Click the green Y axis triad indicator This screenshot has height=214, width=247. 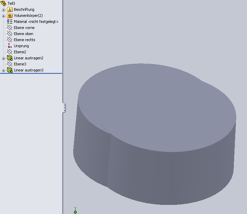click(75, 210)
